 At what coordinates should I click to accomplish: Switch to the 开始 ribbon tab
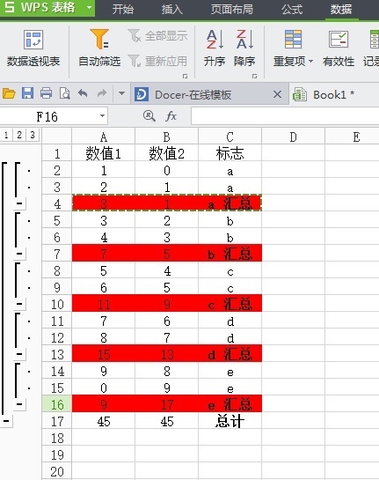(x=123, y=9)
